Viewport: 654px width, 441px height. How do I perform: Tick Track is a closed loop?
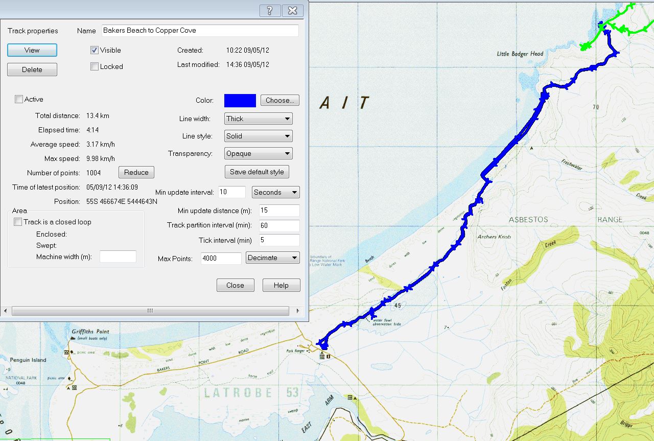coord(18,222)
